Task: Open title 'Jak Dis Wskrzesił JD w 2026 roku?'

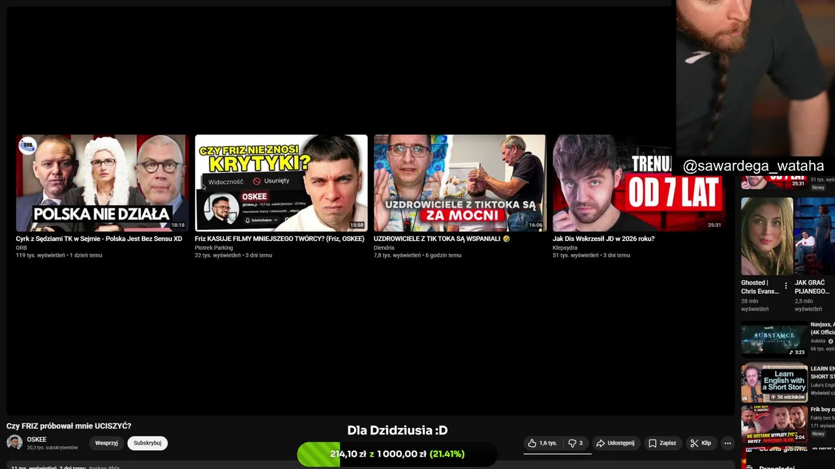Action: point(603,239)
